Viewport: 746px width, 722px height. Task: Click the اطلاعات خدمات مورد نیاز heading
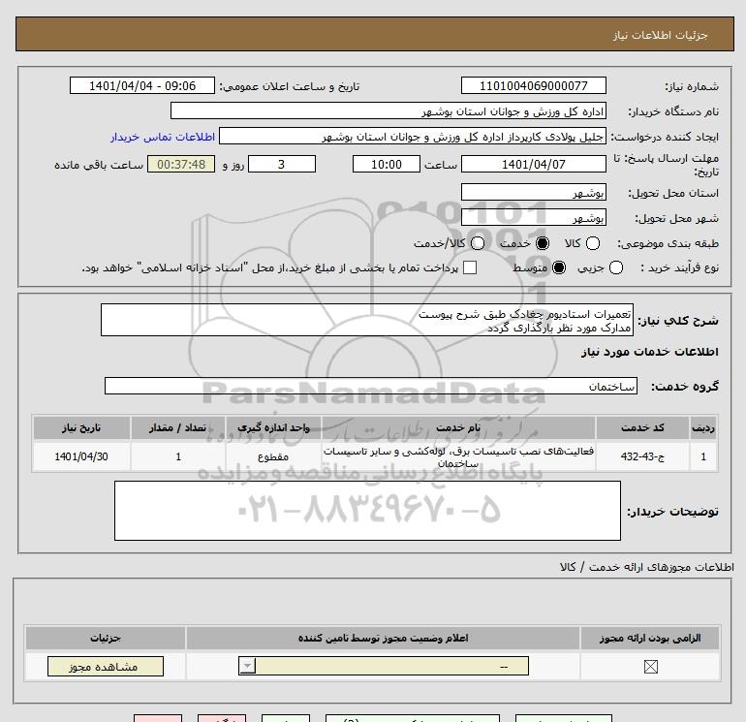coord(649,352)
